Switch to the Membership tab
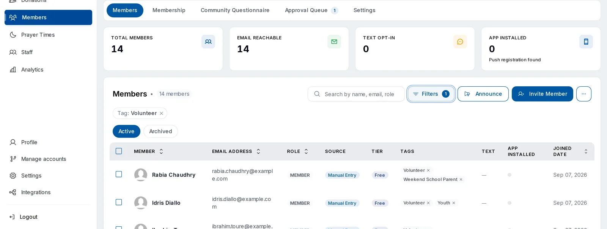607x229 pixels. click(169, 10)
